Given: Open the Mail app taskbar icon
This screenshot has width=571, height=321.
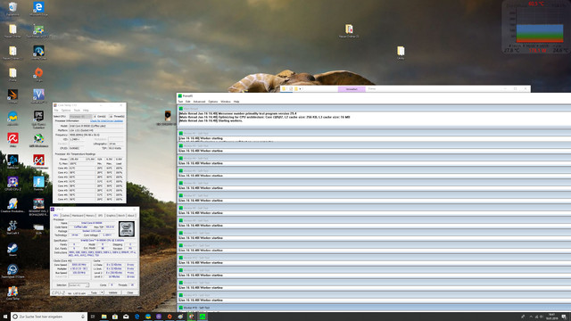Looking at the screenshot, I should pos(126,317).
